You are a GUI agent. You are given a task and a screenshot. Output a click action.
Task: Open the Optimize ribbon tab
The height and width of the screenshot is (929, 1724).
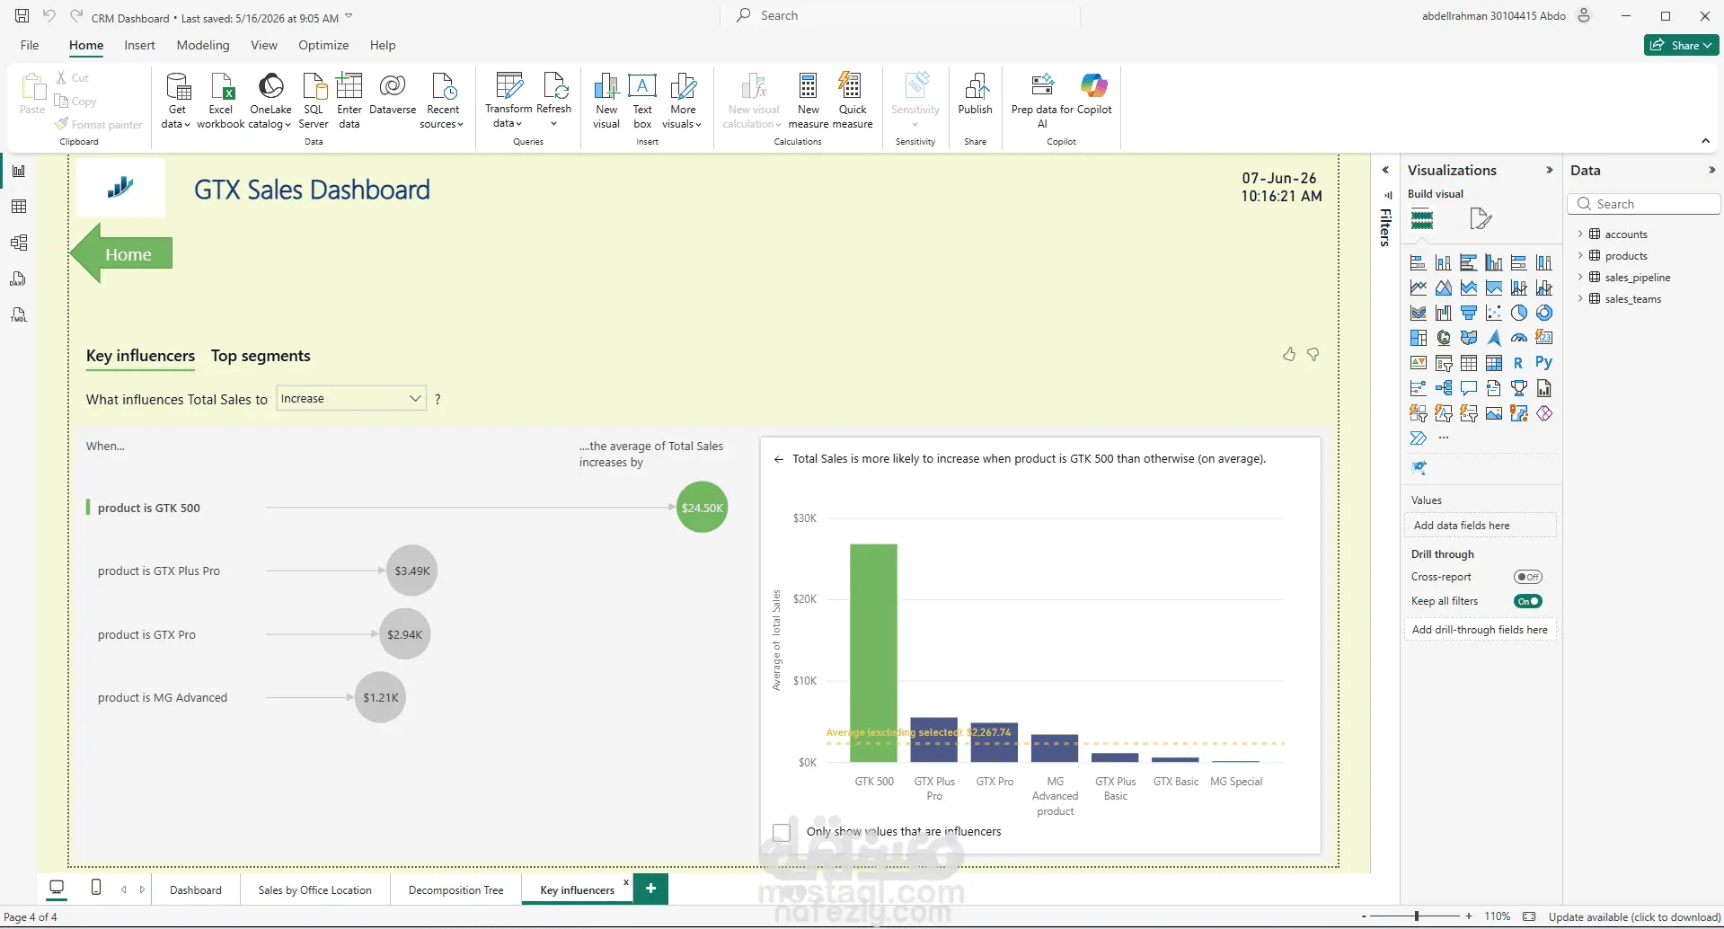(323, 45)
